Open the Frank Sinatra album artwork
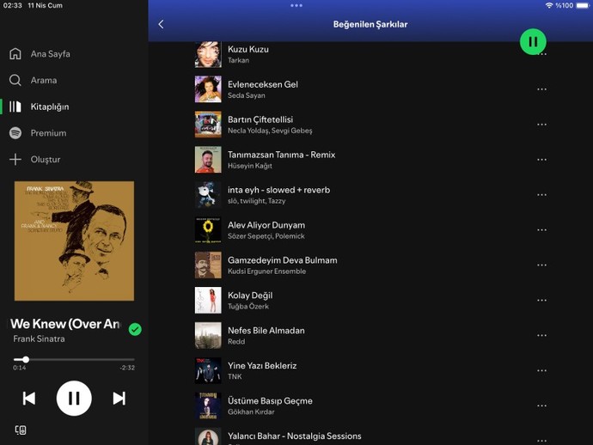 (x=74, y=241)
